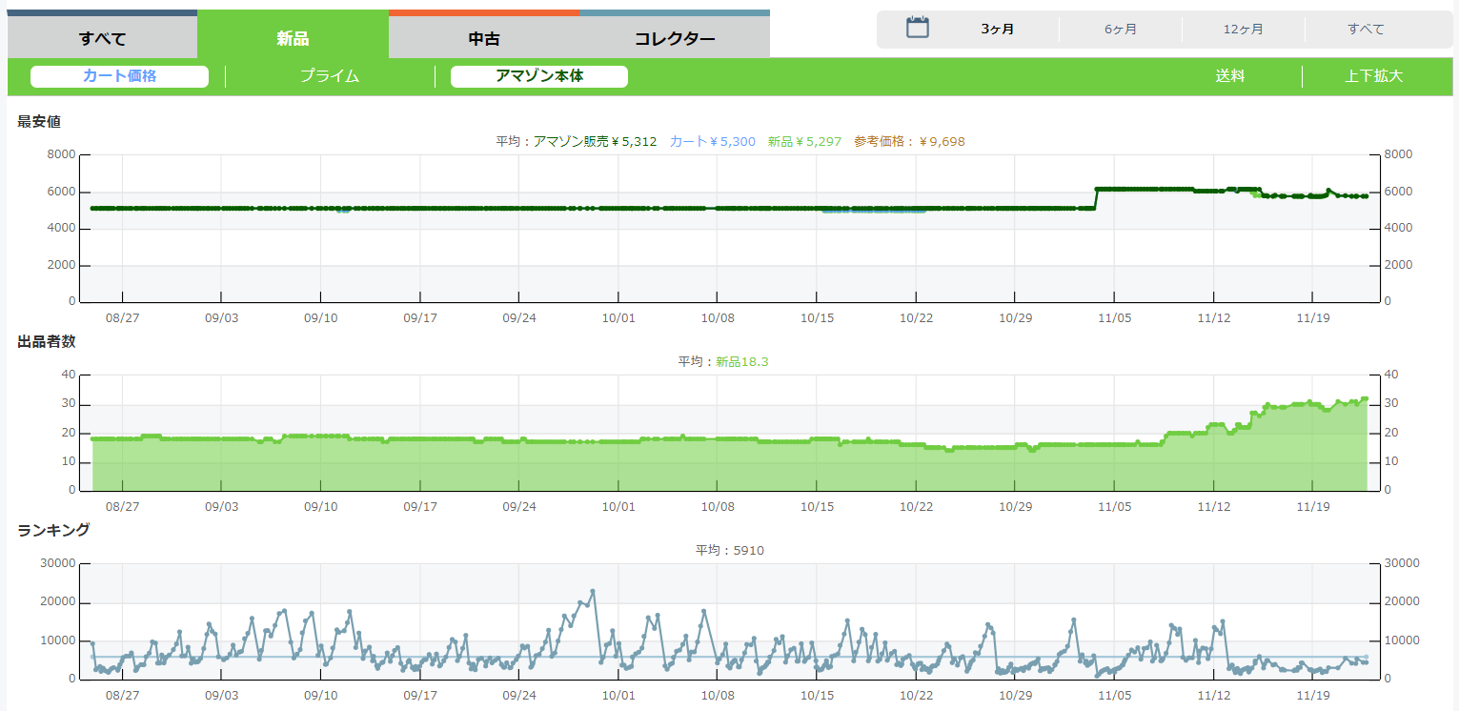Viewport: 1459px width, 711px height.
Task: Click the tallest ranking peak before 10/01
Action: (593, 591)
